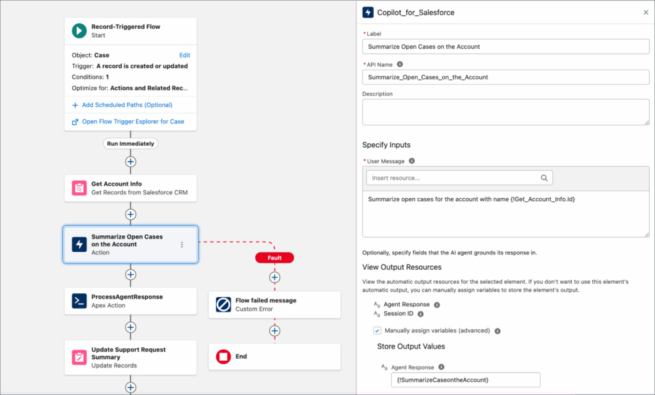Click the 'Conditions: 1' text
Image resolution: width=655 pixels, height=395 pixels.
pos(90,77)
